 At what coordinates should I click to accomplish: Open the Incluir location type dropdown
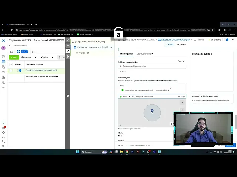[125, 97]
